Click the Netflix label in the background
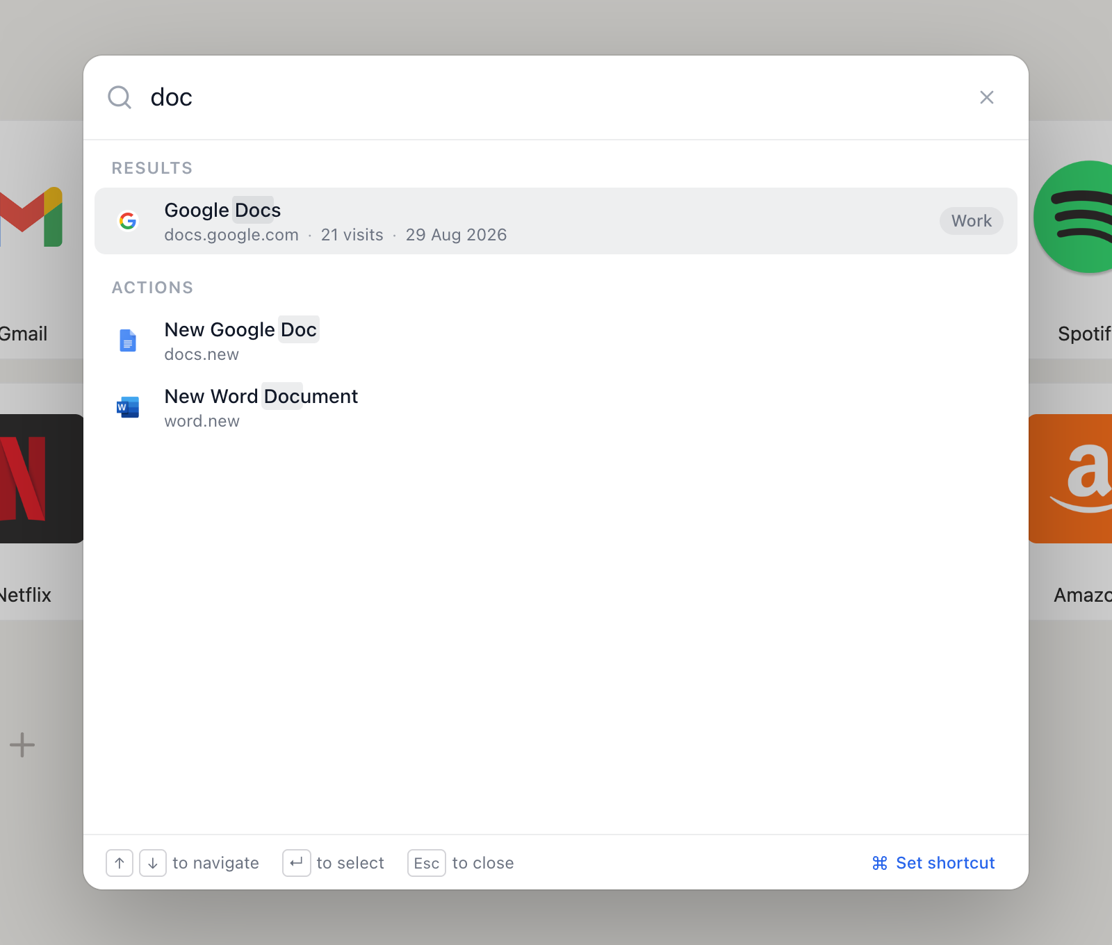Screen dimensions: 1112x945 [26, 595]
